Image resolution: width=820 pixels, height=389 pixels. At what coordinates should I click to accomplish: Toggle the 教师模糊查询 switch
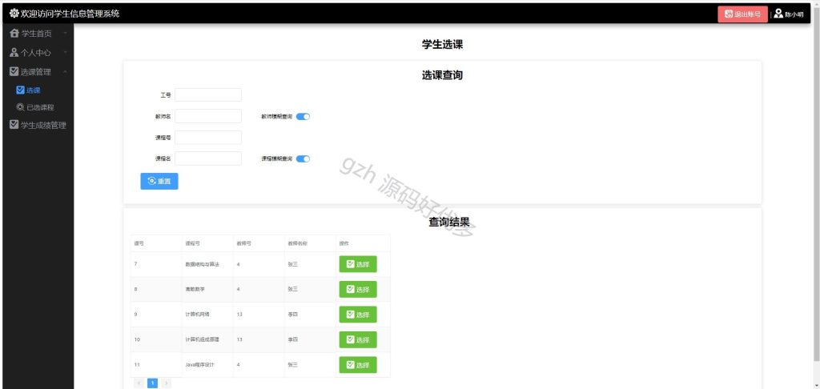(303, 117)
